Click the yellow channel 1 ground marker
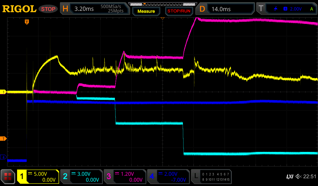This screenshot has width=318, height=186. tap(3, 92)
